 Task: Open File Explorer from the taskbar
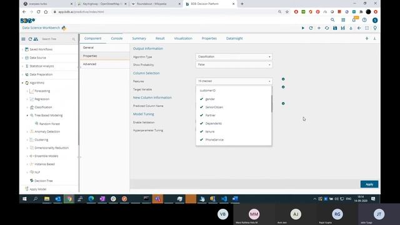point(47,199)
